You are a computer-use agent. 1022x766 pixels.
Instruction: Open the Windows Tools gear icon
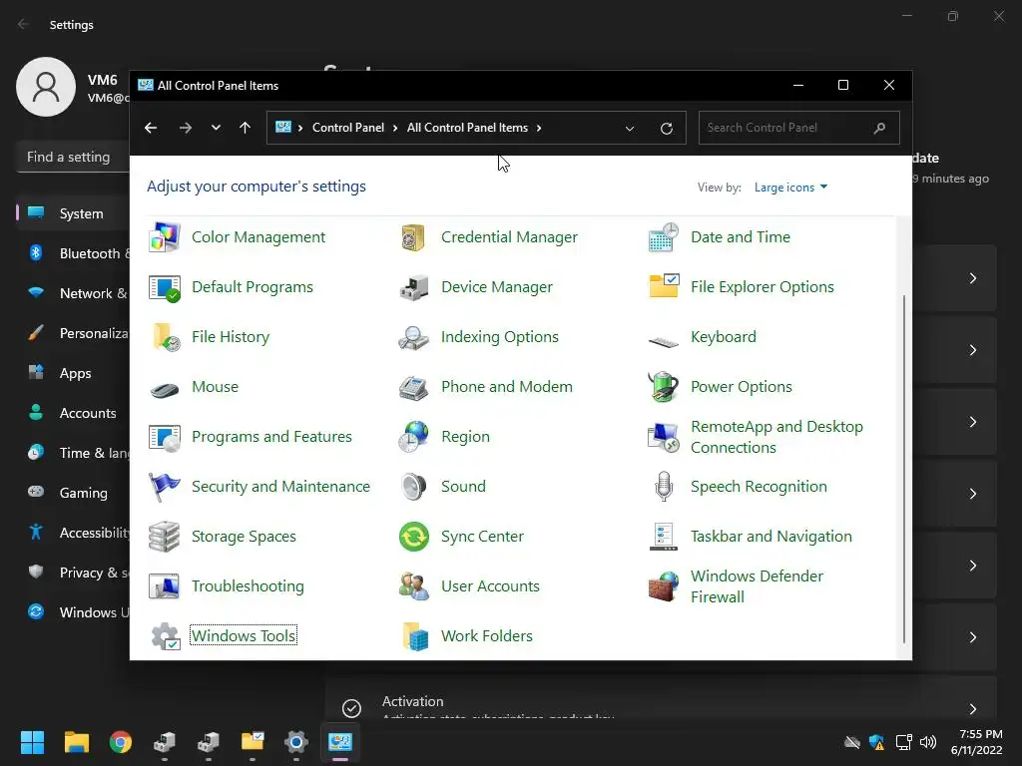165,636
